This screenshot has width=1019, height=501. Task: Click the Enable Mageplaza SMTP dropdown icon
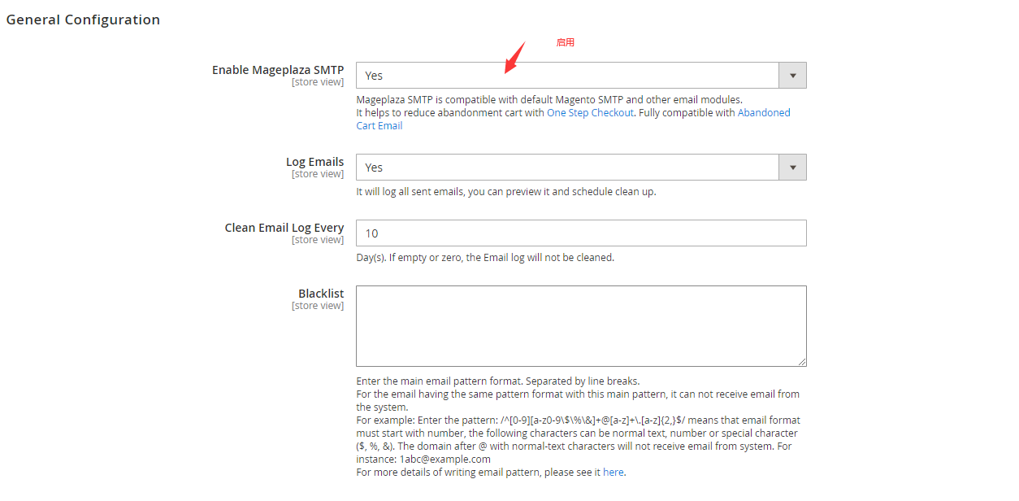point(791,75)
